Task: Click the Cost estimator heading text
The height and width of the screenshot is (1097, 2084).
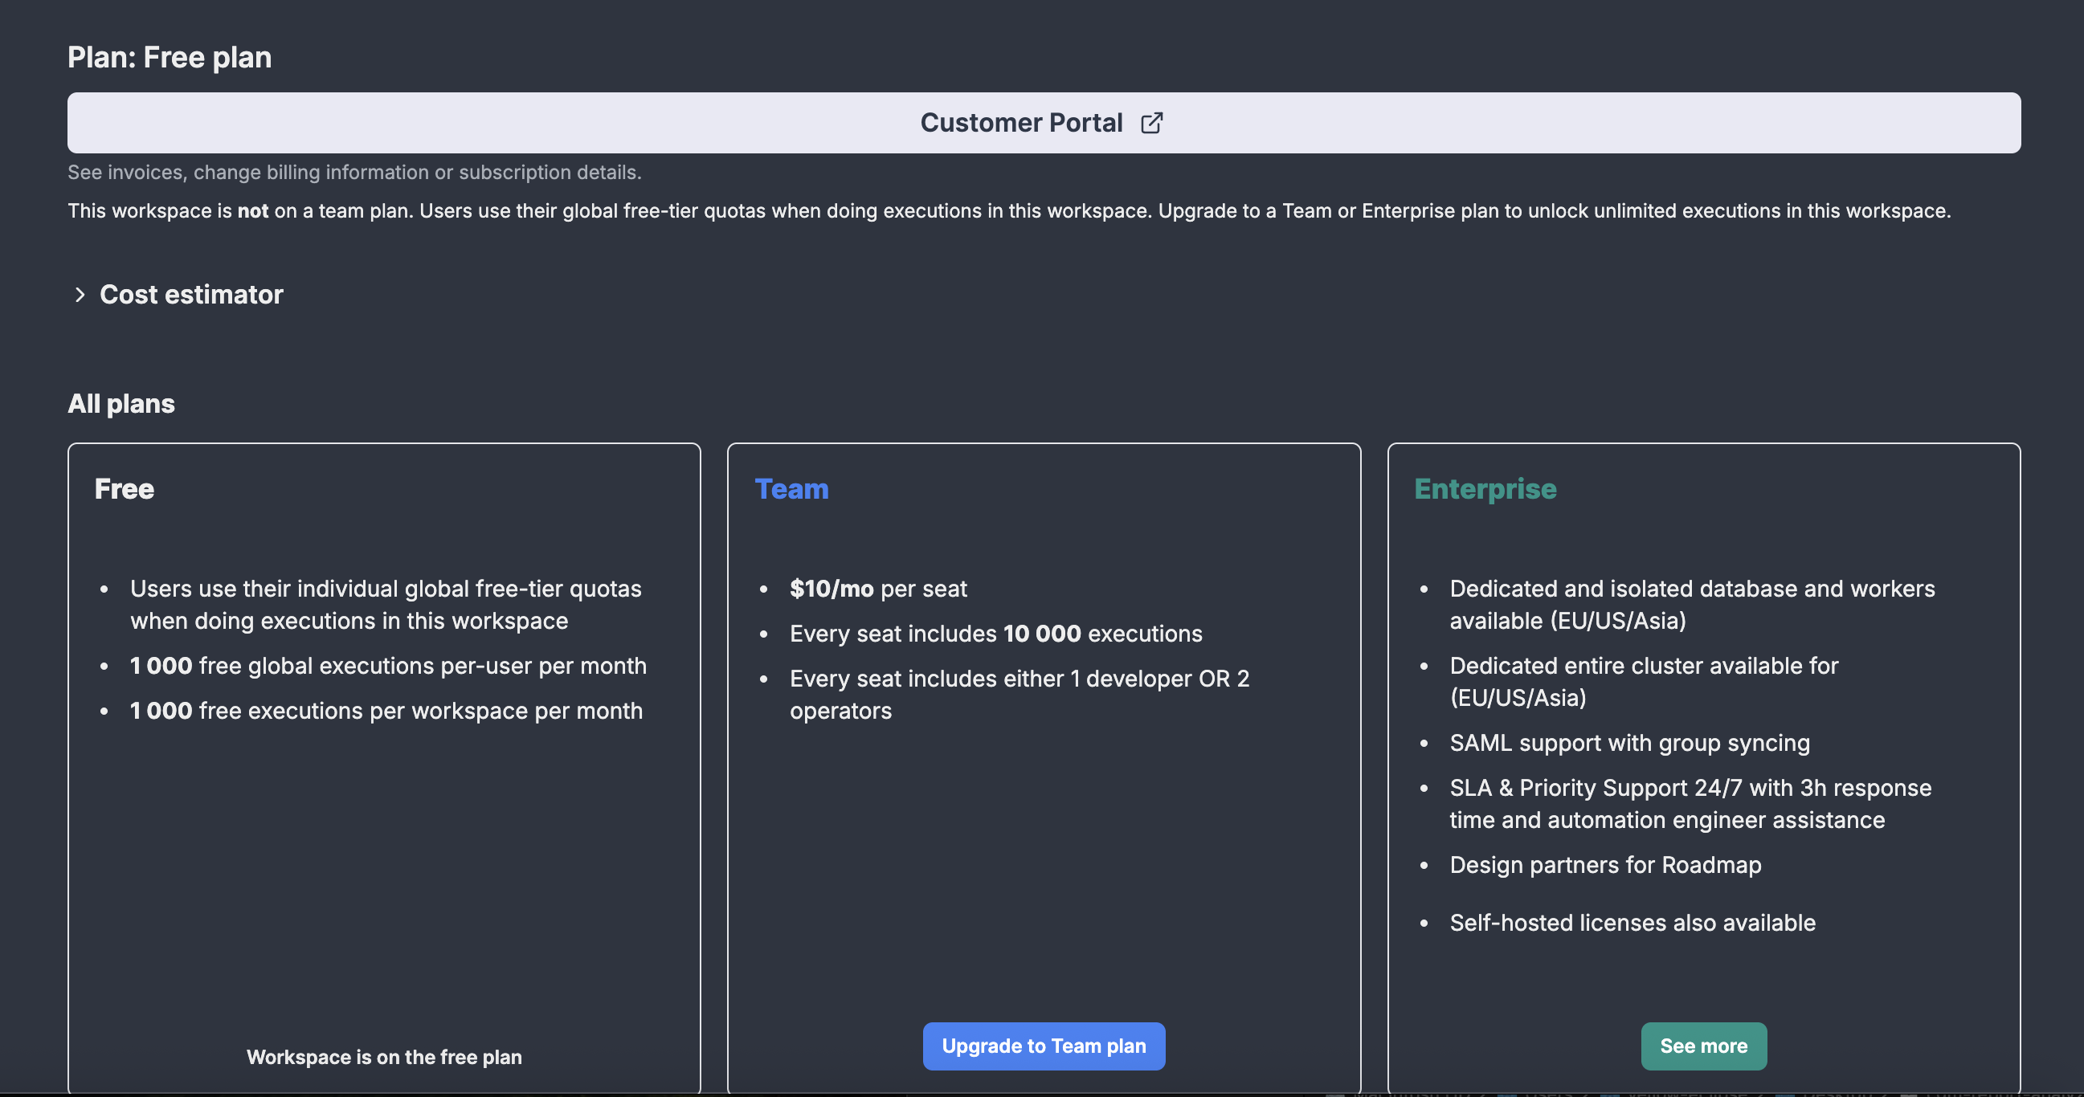Action: [x=191, y=295]
